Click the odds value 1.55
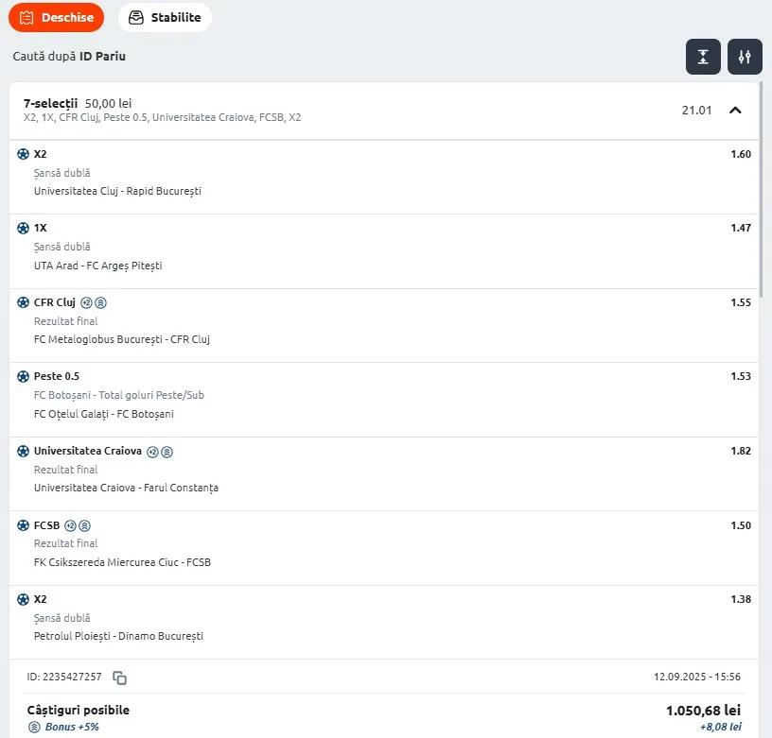This screenshot has width=772, height=738. (741, 302)
